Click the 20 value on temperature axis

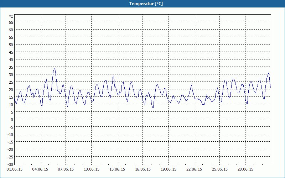pos(11,90)
